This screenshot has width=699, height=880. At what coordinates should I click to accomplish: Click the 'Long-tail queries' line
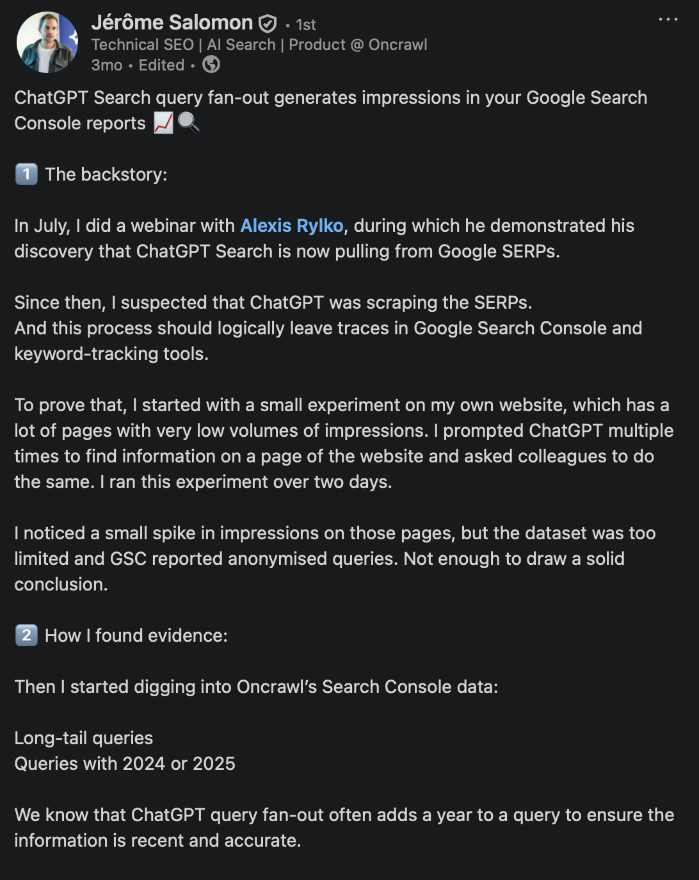tap(83, 738)
